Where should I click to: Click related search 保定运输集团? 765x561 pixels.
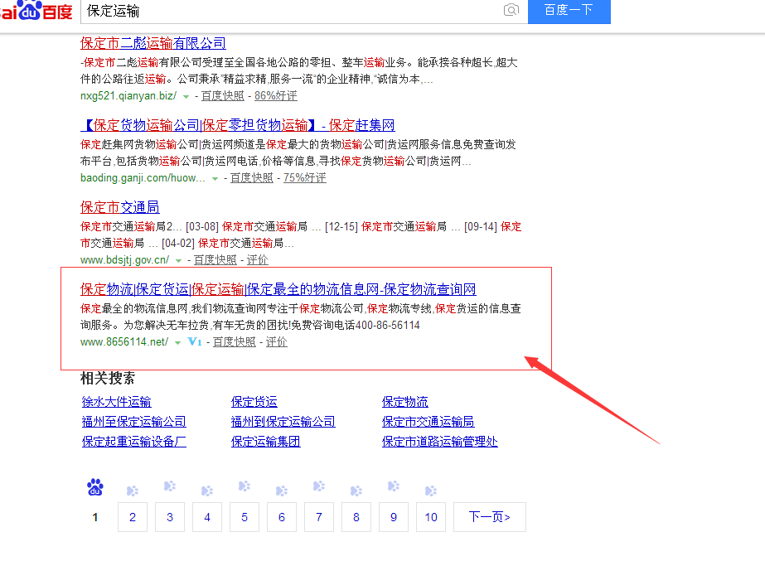point(265,442)
